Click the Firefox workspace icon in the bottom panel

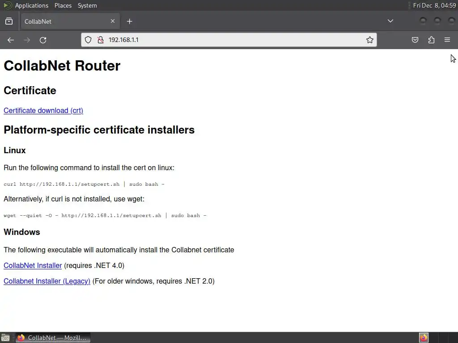pos(424,338)
